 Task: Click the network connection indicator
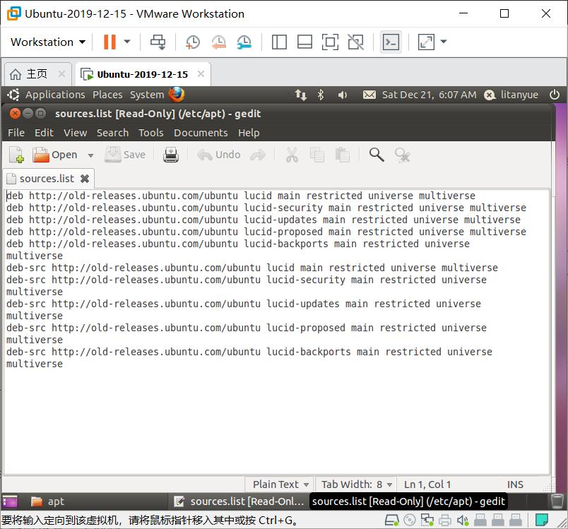[300, 95]
